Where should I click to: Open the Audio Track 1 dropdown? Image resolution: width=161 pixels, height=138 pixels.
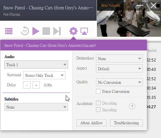(36, 64)
